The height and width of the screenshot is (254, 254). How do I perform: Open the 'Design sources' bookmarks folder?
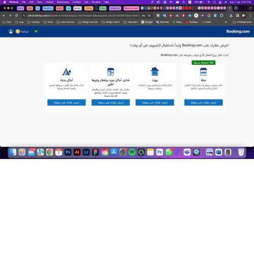pos(88,22)
